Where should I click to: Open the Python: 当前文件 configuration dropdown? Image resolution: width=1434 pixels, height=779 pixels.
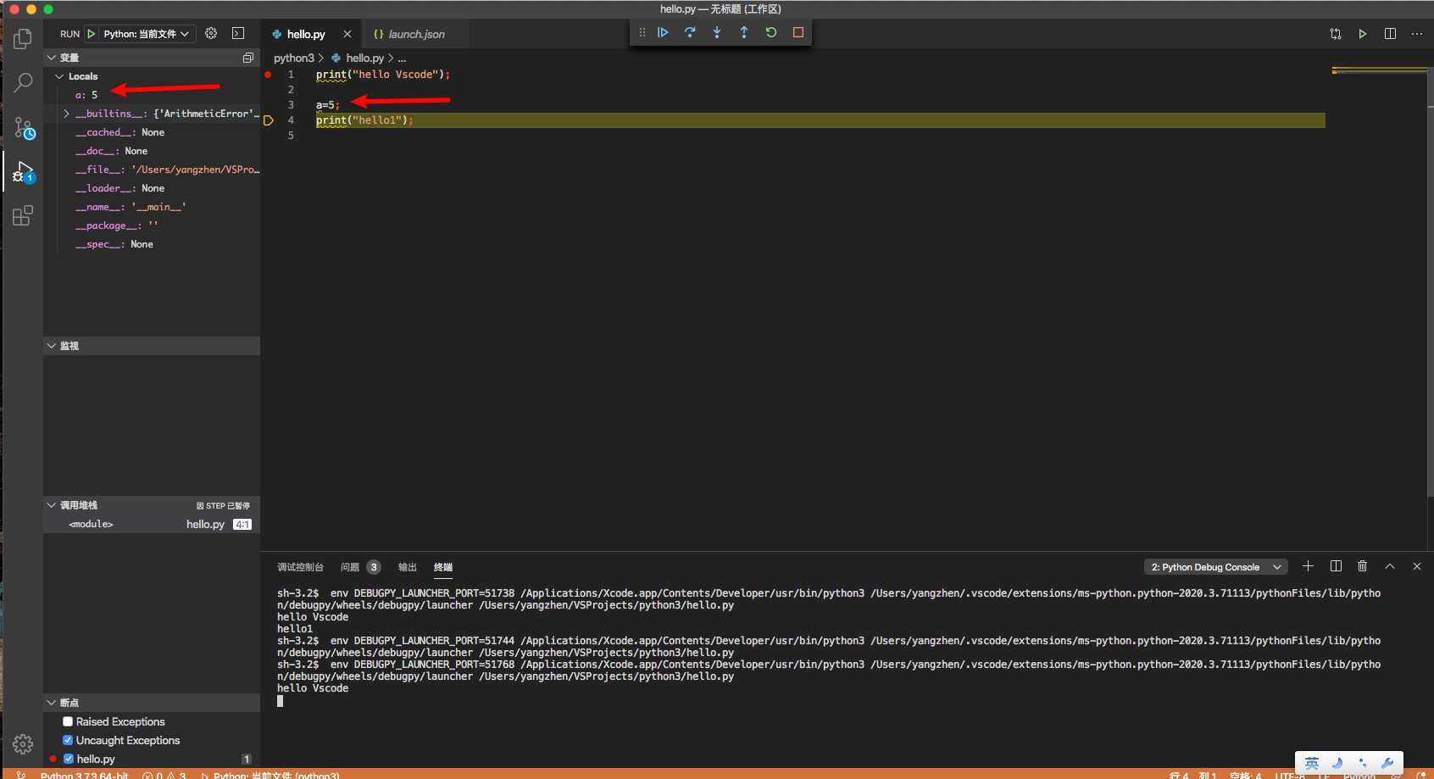(147, 34)
